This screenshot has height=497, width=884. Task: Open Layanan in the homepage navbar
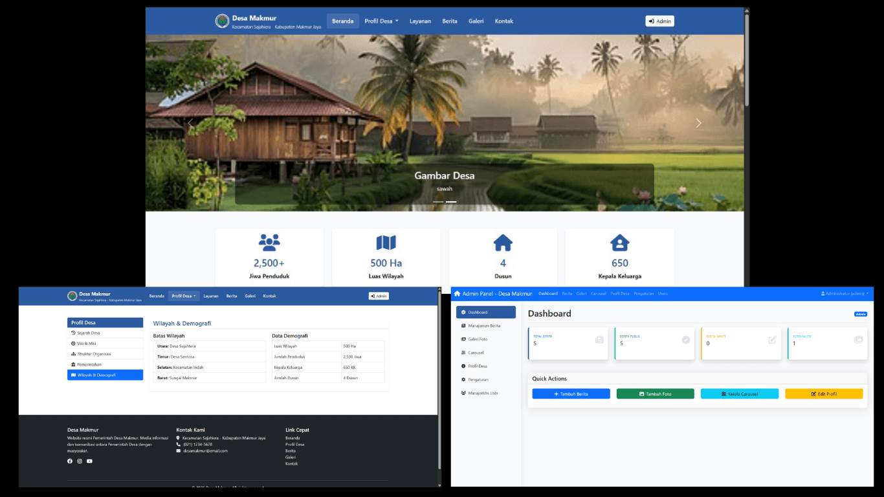420,21
